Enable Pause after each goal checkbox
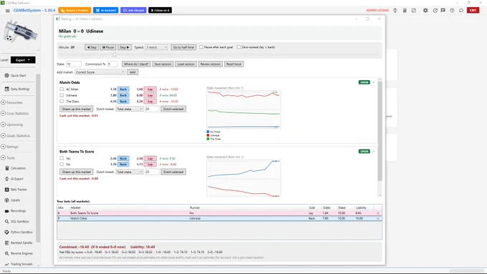This screenshot has height=274, width=487. [201, 47]
